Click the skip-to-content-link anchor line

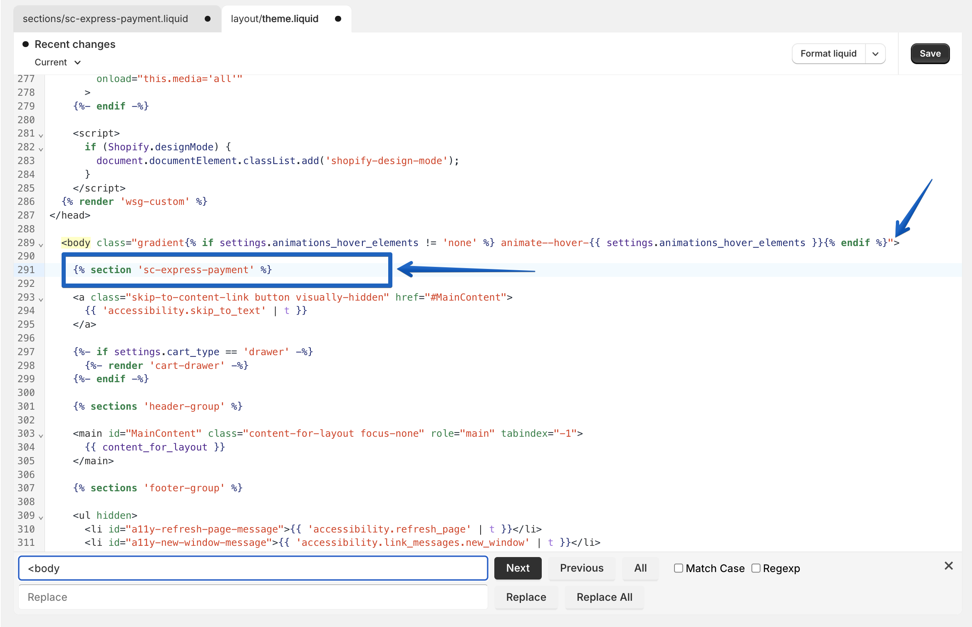(293, 297)
